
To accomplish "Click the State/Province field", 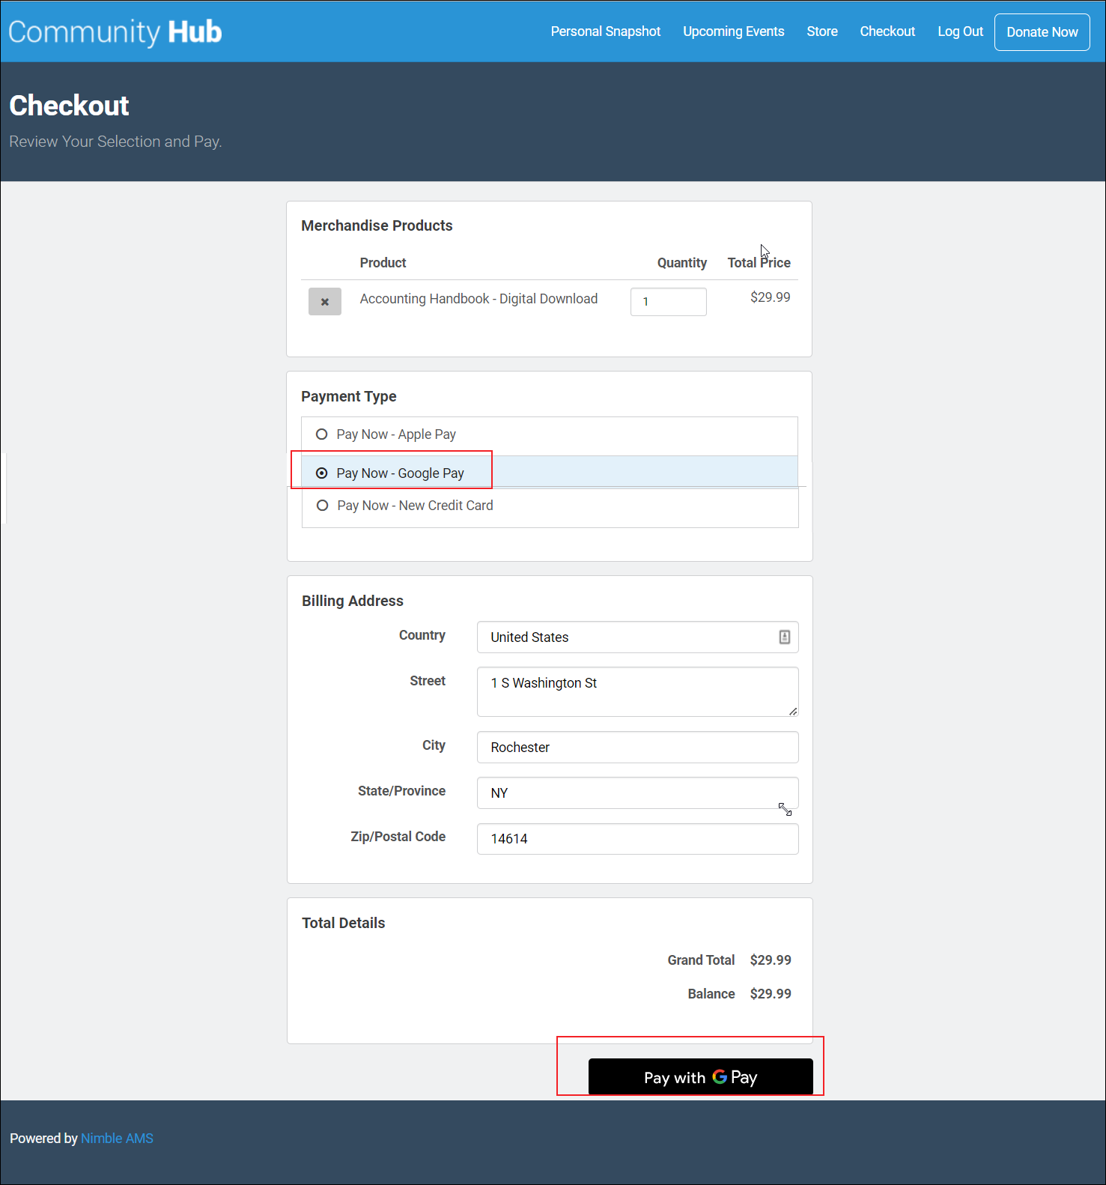I will point(637,793).
